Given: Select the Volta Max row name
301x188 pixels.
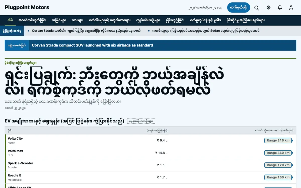Looking at the screenshot, I should click(15, 151).
